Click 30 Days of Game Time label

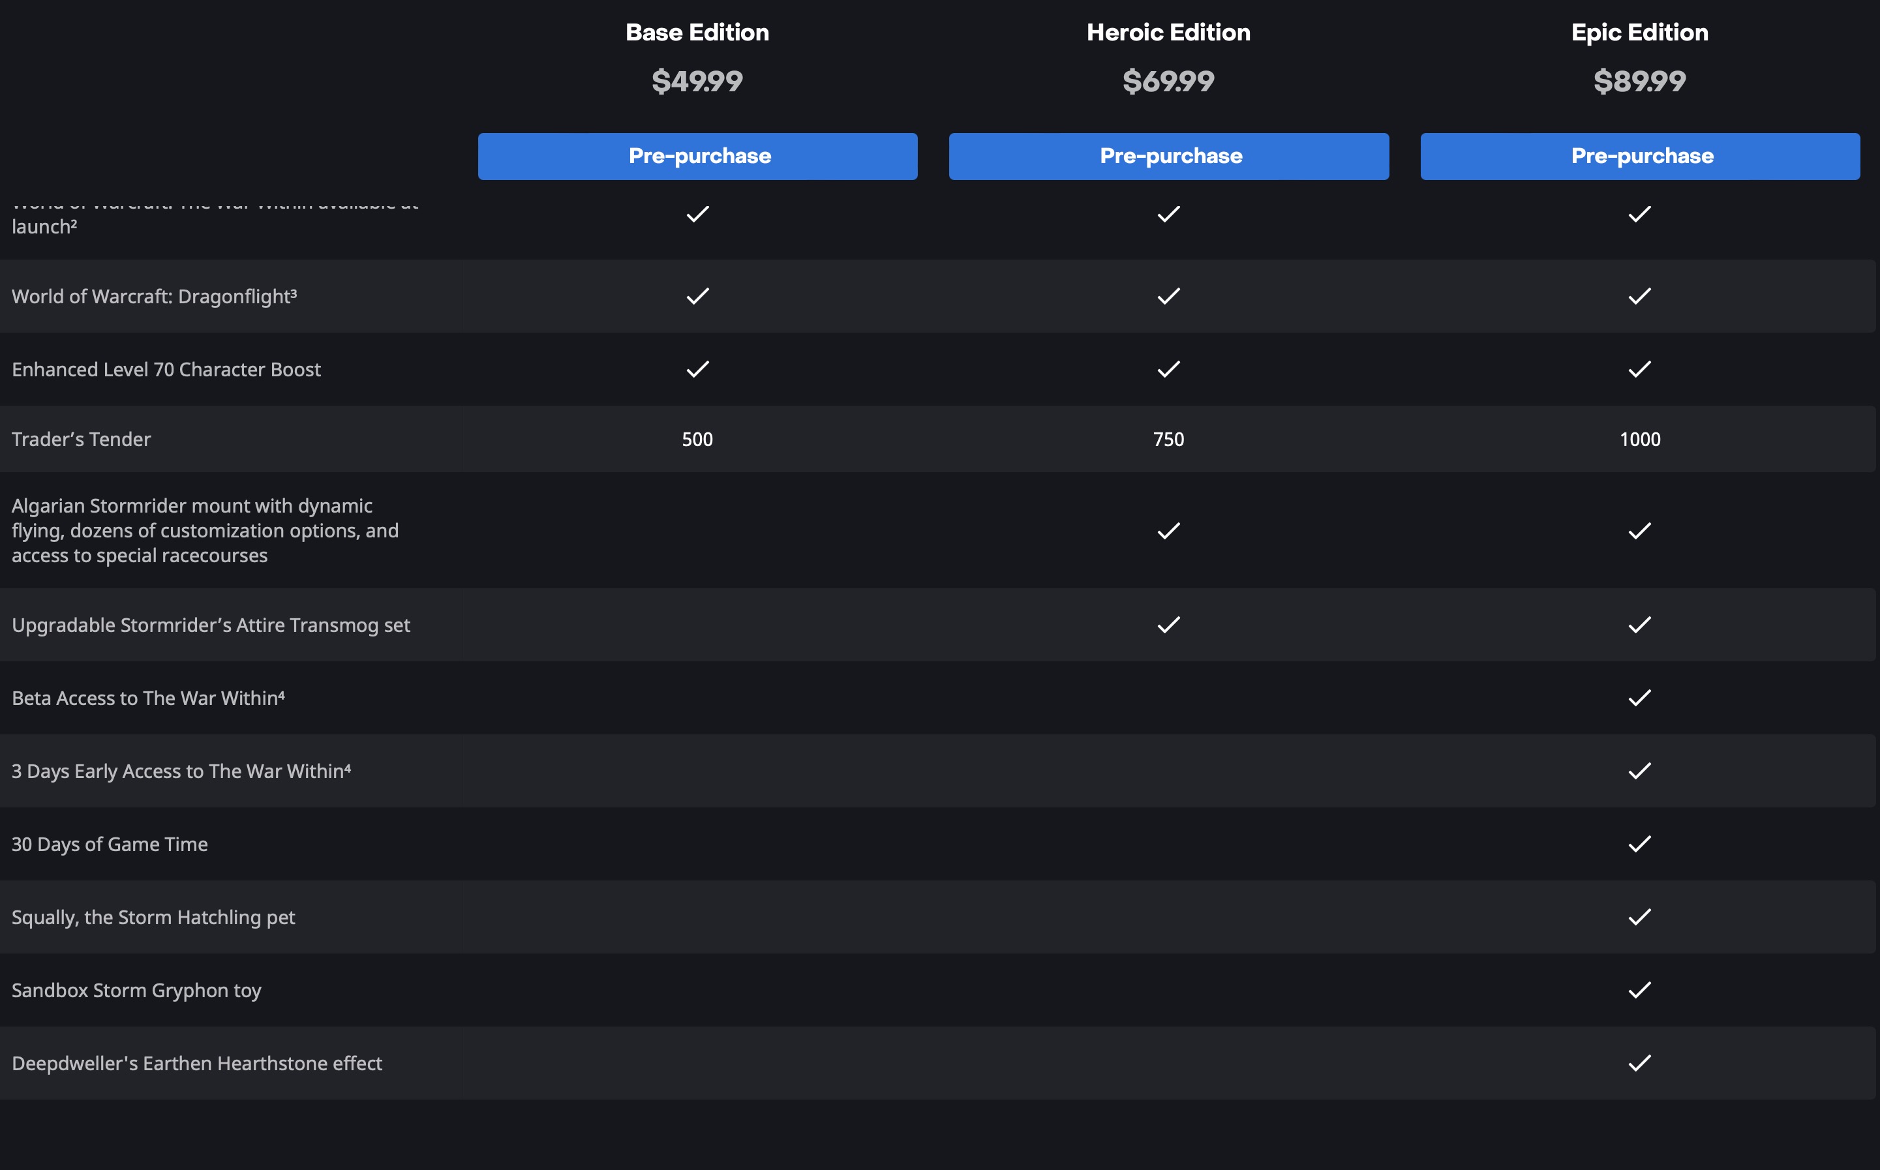(x=109, y=844)
